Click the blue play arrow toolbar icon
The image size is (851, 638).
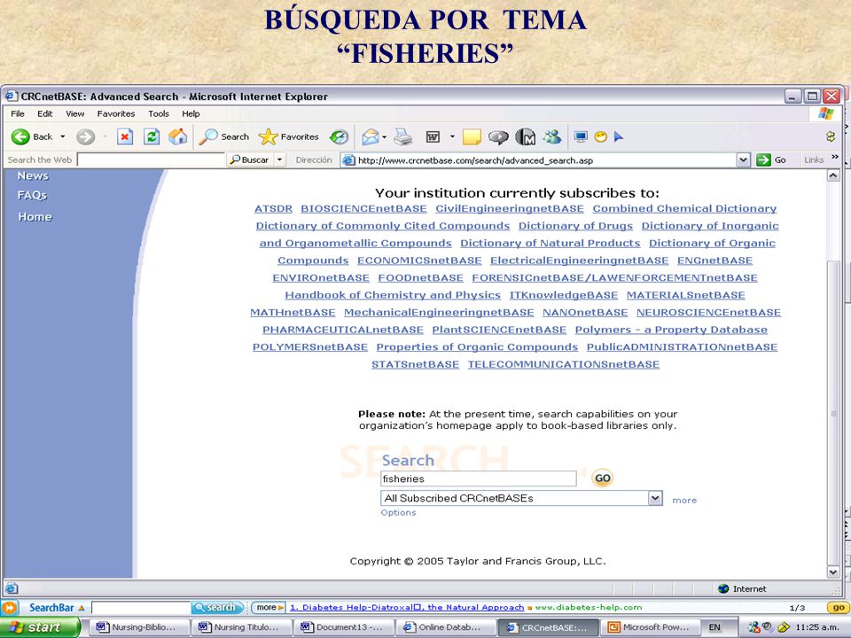(x=619, y=136)
